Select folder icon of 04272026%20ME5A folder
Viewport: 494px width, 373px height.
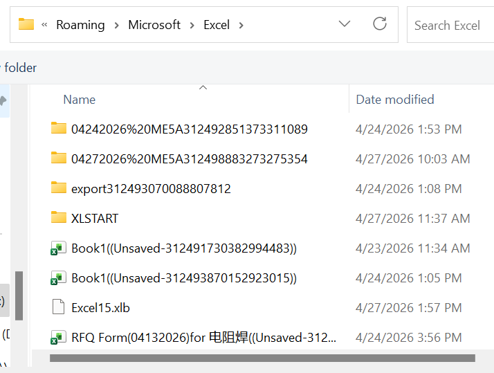click(x=59, y=158)
